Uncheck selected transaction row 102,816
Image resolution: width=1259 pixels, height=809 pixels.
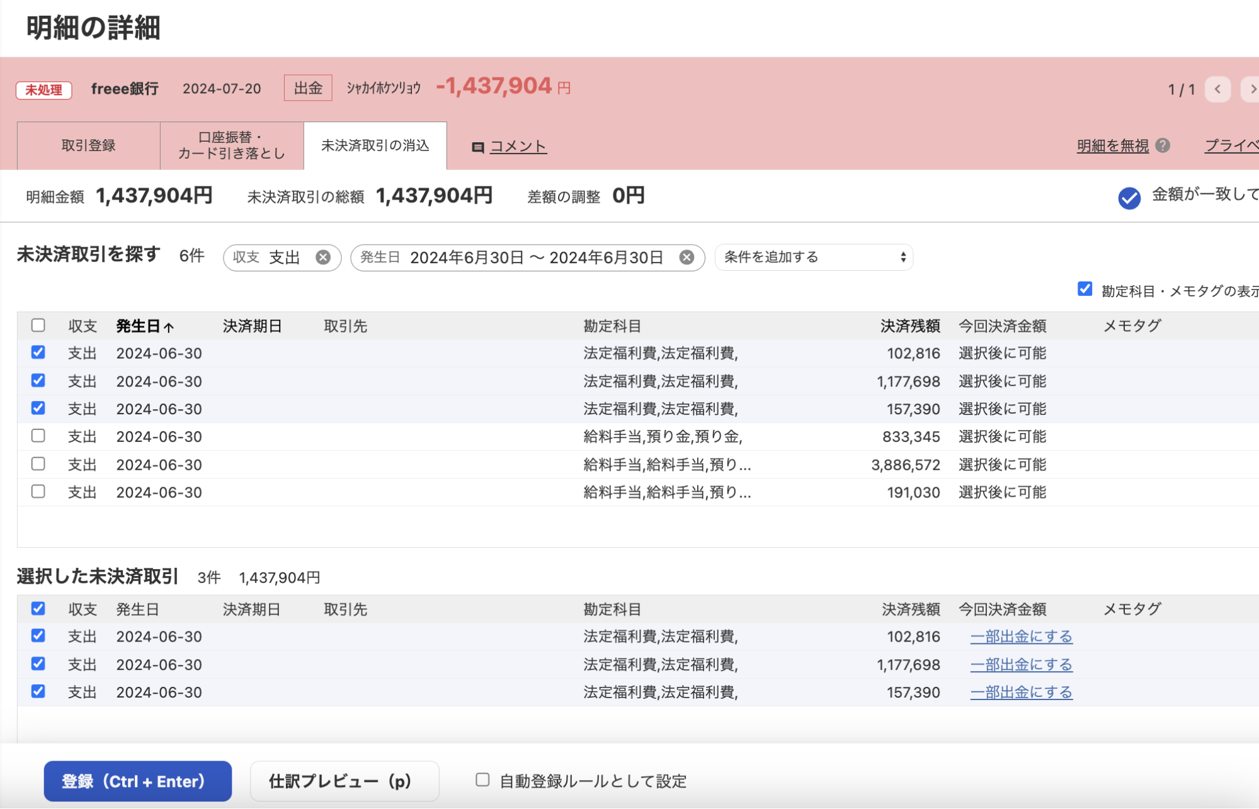[x=38, y=636]
